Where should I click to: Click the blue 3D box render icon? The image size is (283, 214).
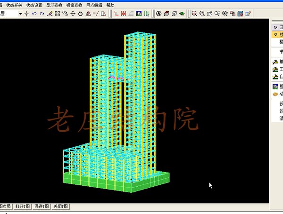point(240,14)
